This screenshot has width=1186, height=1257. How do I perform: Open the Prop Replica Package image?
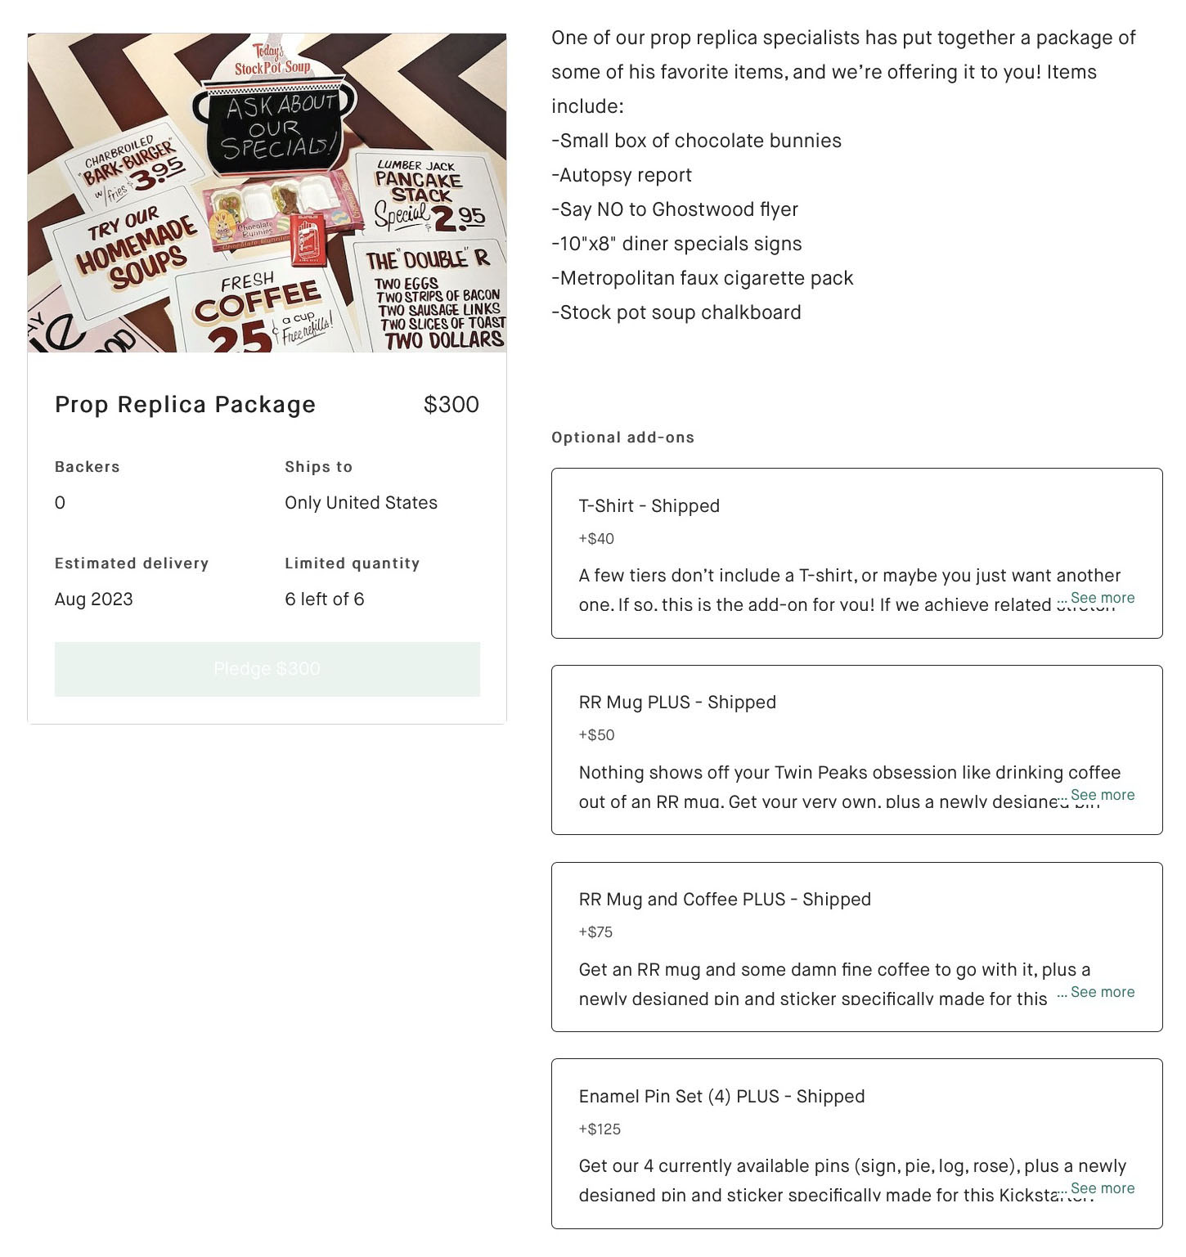pos(267,193)
